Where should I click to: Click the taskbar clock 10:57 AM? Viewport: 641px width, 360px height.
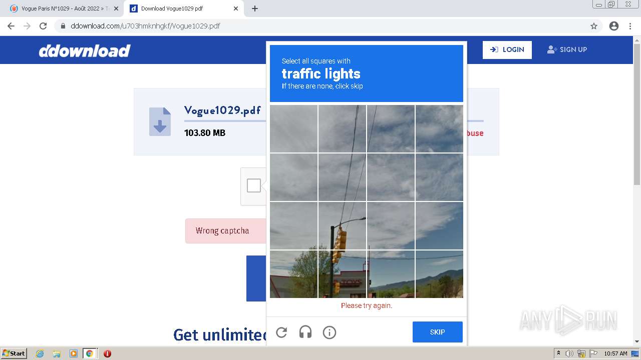615,353
